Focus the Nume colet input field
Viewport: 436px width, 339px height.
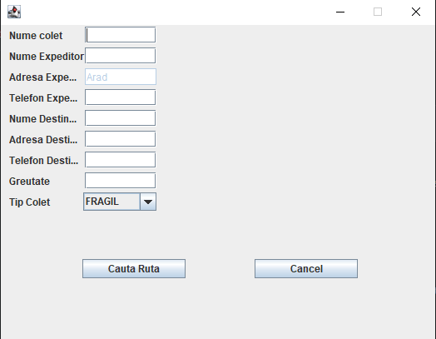120,35
